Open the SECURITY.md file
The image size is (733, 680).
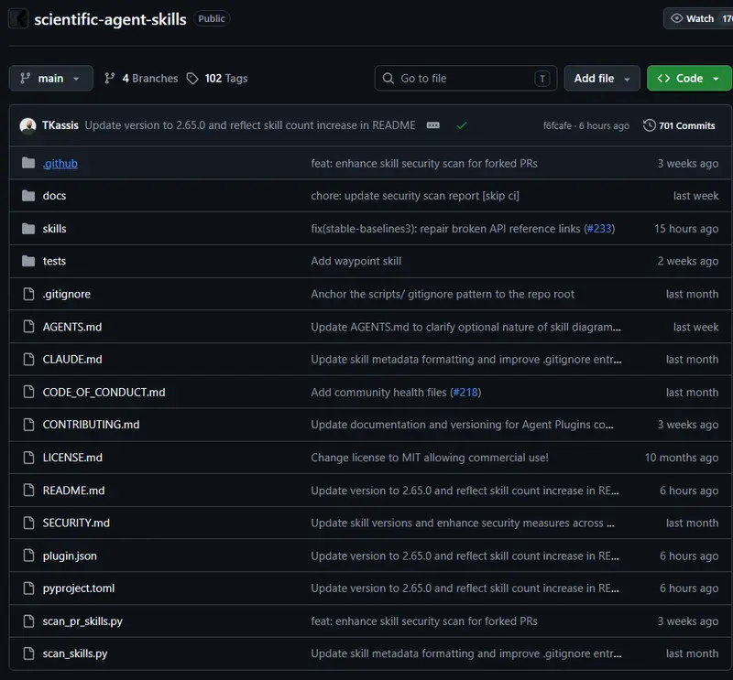(76, 523)
